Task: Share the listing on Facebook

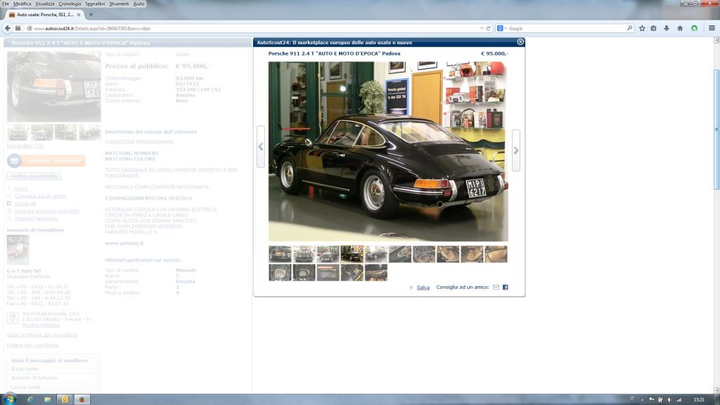Action: point(505,288)
